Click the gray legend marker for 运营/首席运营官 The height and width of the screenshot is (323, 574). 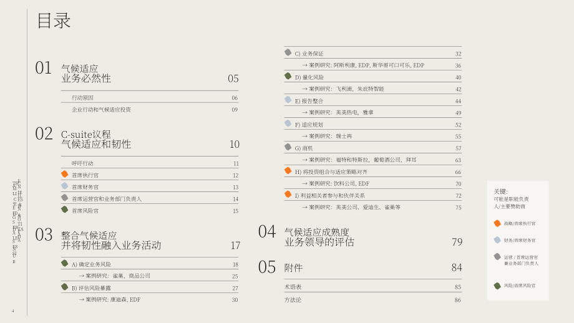point(497,257)
